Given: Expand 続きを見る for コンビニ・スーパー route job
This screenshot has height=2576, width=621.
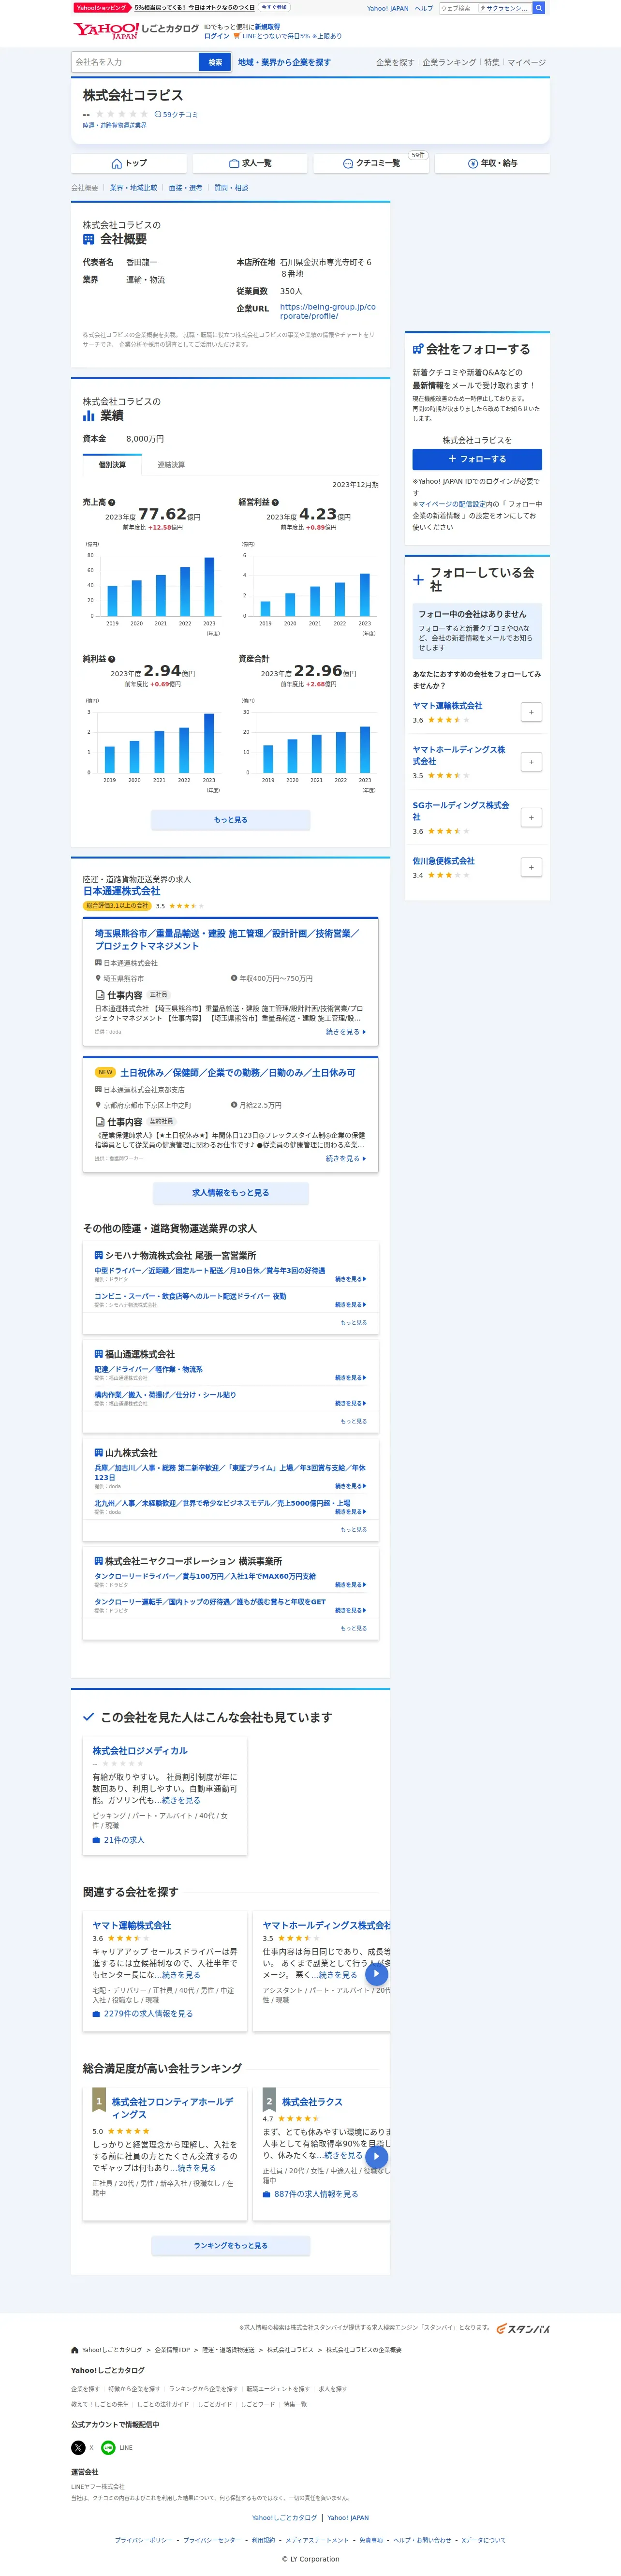Looking at the screenshot, I should pyautogui.click(x=351, y=1305).
